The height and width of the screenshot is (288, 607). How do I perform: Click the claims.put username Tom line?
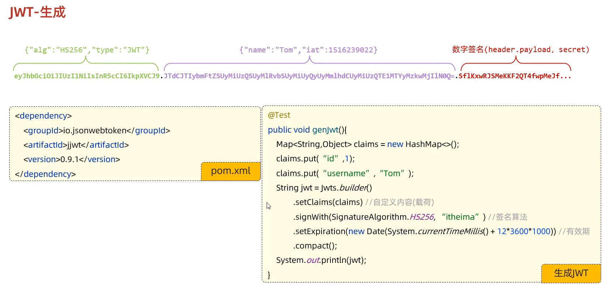click(345, 173)
